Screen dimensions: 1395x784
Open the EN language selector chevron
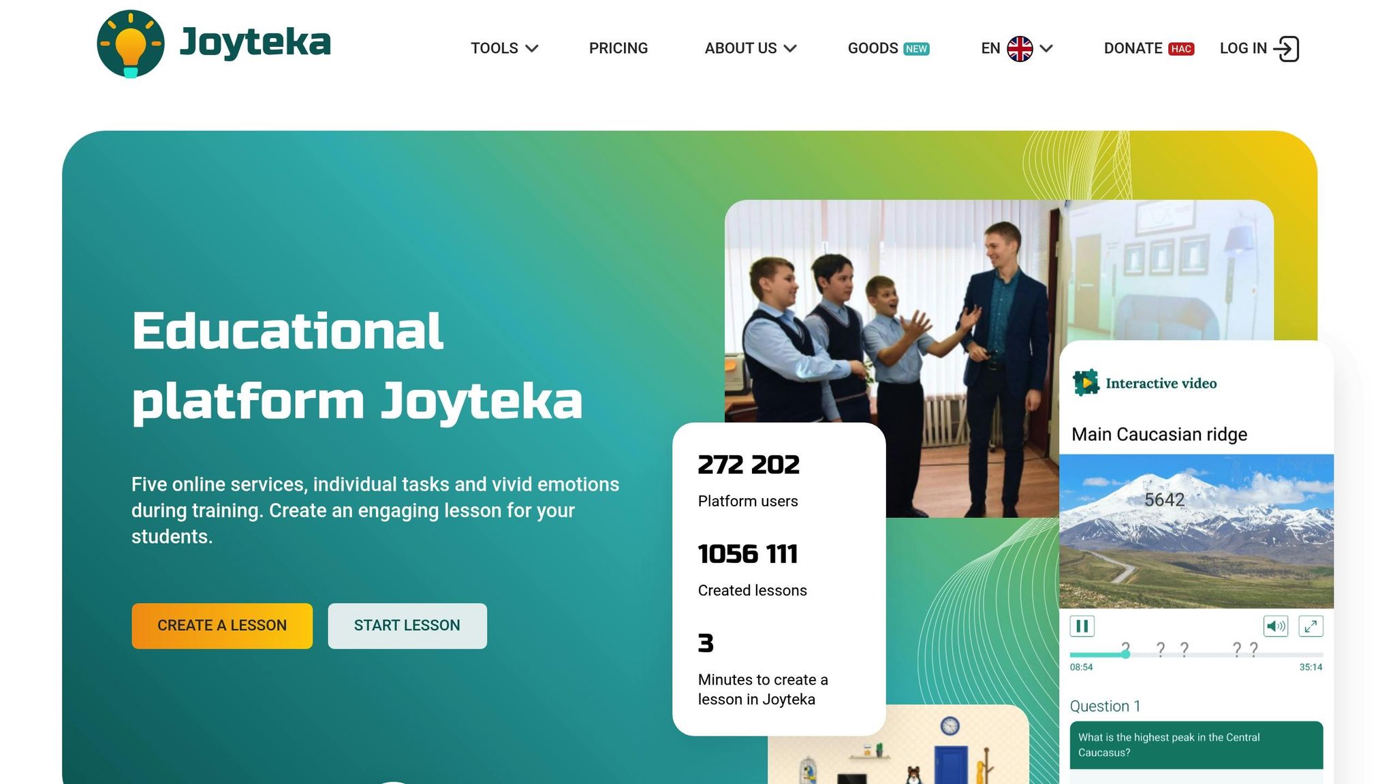1047,48
